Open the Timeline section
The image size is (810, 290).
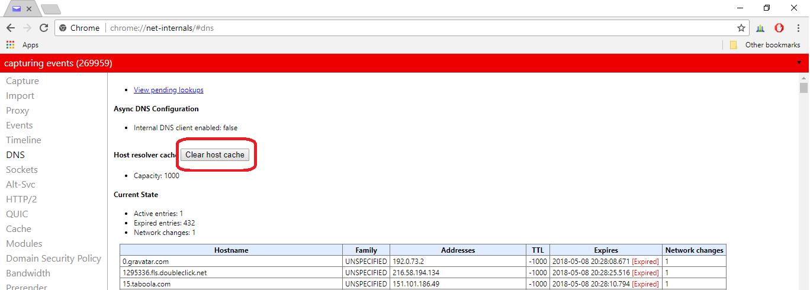[x=24, y=140]
